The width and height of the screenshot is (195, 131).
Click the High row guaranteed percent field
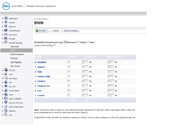(x=85, y=72)
